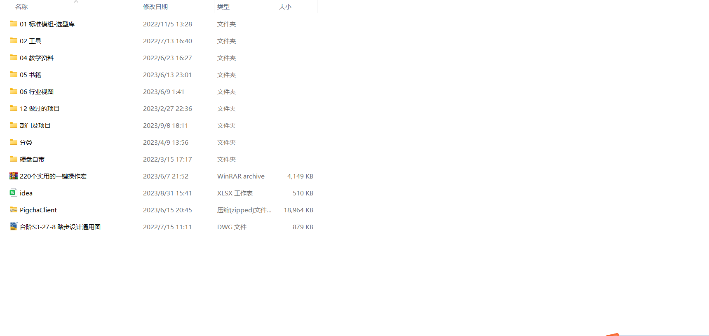The height and width of the screenshot is (336, 709).
Task: Click the date 2022/7/13 16:40
Action: 167,41
